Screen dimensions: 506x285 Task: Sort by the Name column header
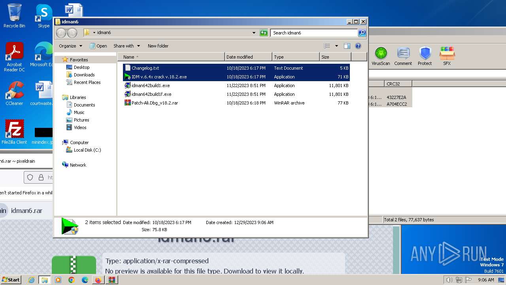click(x=171, y=57)
